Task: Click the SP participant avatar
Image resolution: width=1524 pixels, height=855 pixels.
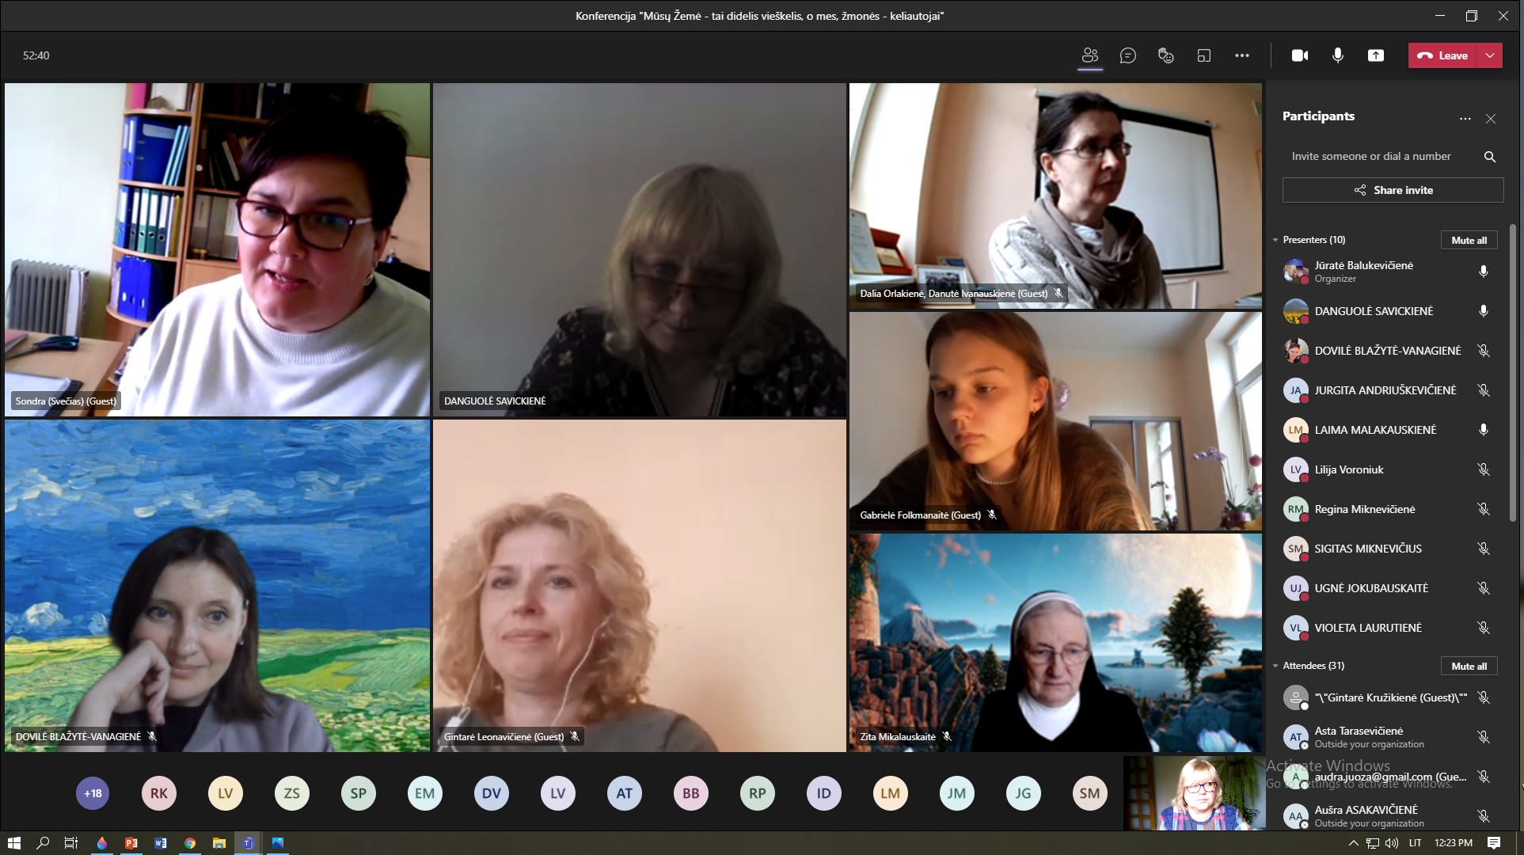Action: [359, 793]
